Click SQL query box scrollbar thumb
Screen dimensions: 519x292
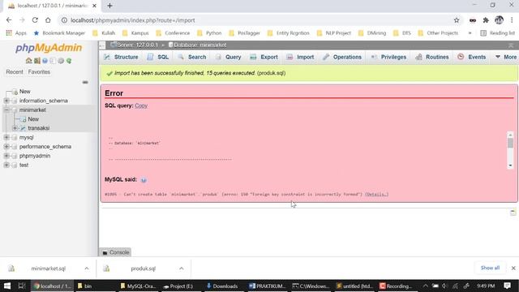pos(510,143)
